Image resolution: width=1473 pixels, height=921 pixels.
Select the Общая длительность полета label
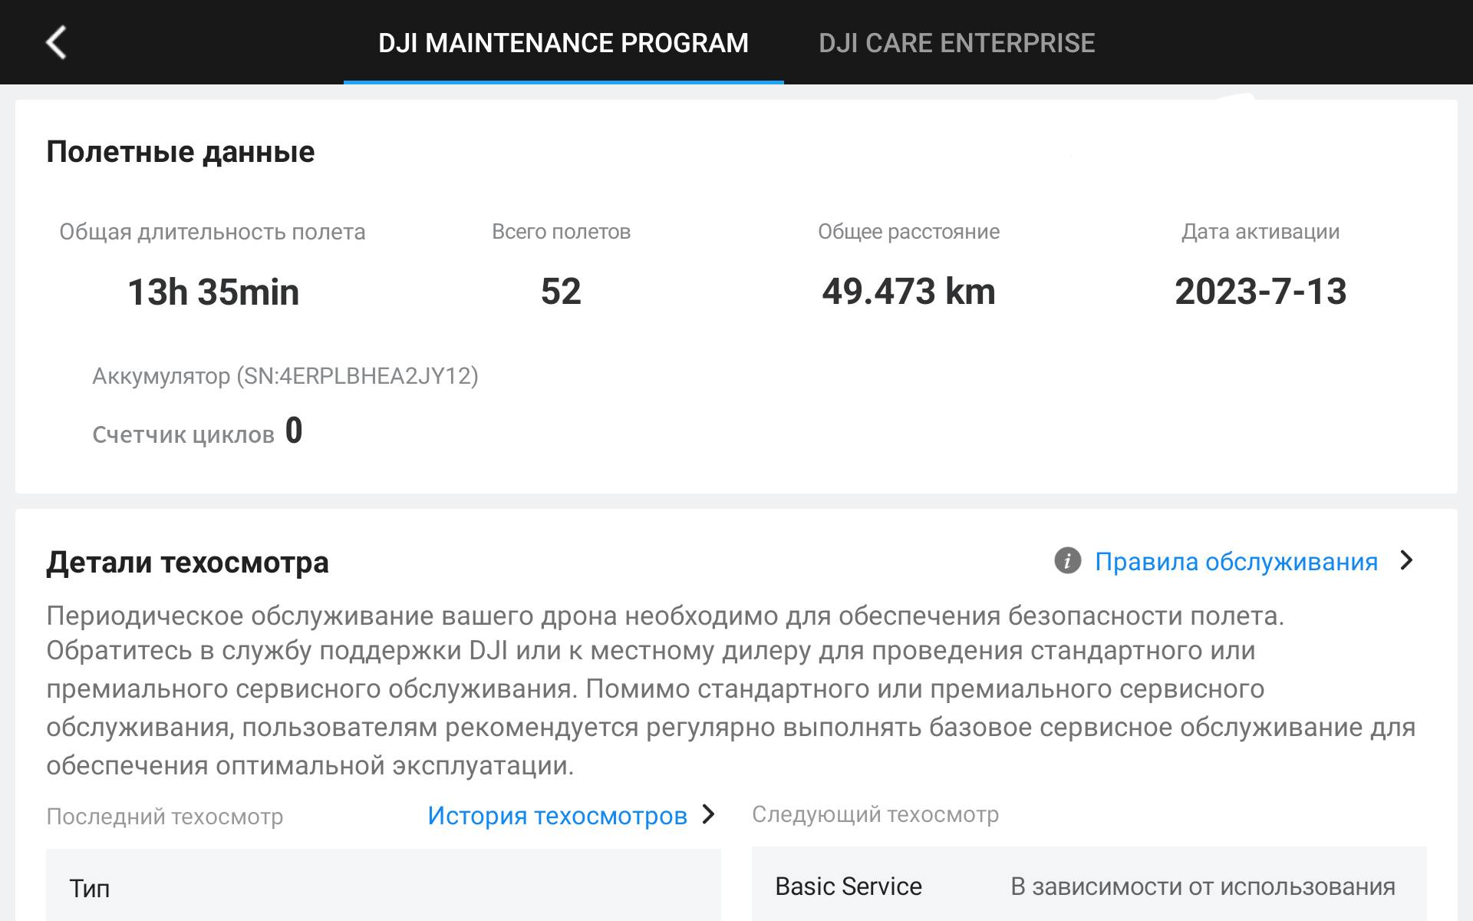(x=213, y=232)
